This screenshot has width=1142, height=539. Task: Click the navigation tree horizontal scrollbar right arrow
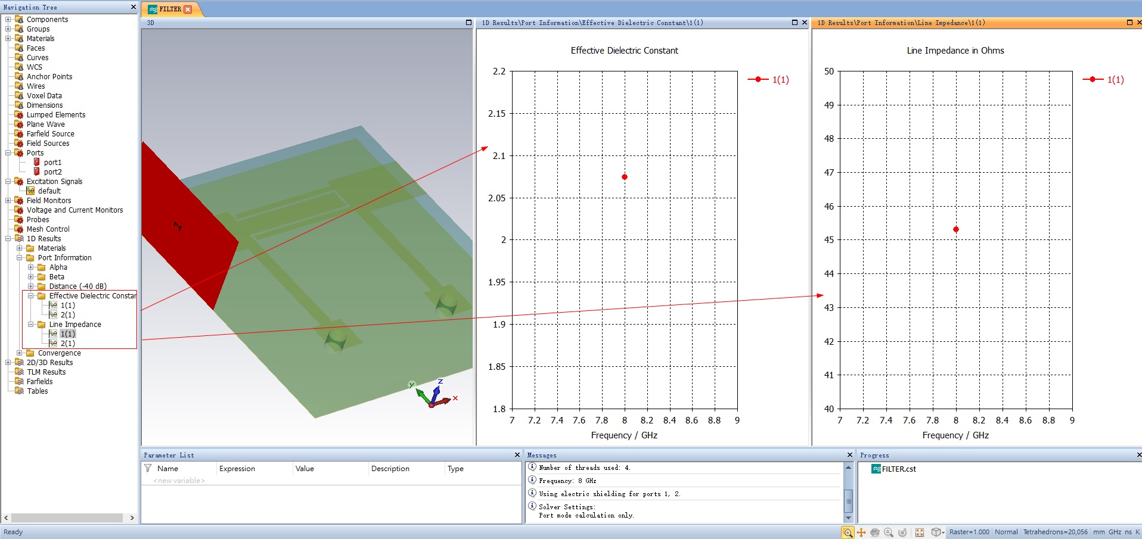(x=132, y=518)
